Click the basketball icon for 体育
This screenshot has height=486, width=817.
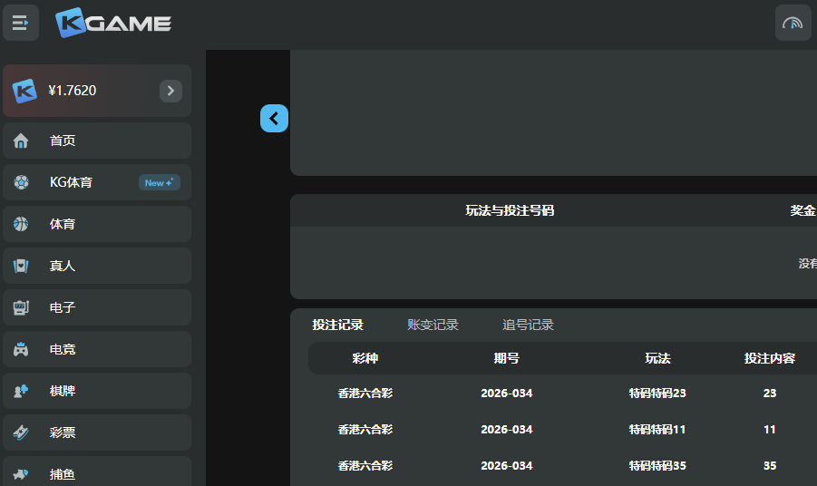coord(21,224)
